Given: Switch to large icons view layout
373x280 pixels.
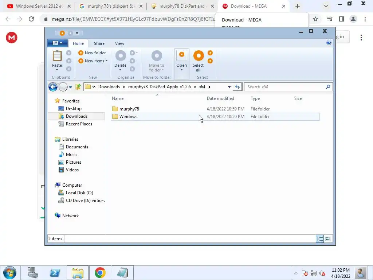Looking at the screenshot, I should pyautogui.click(x=328, y=239).
